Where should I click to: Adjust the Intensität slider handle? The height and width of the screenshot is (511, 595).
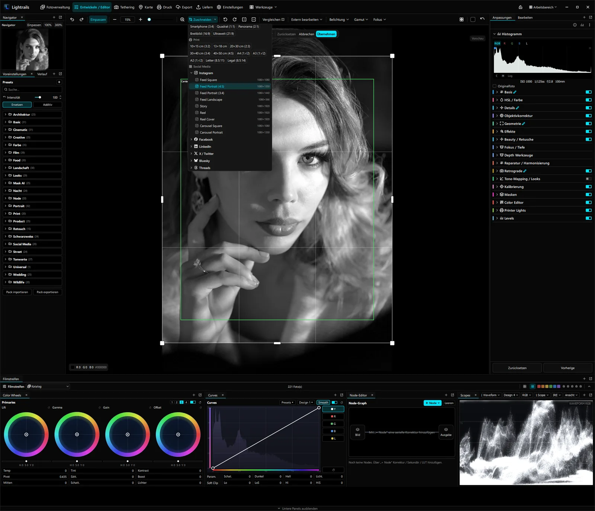tap(40, 97)
